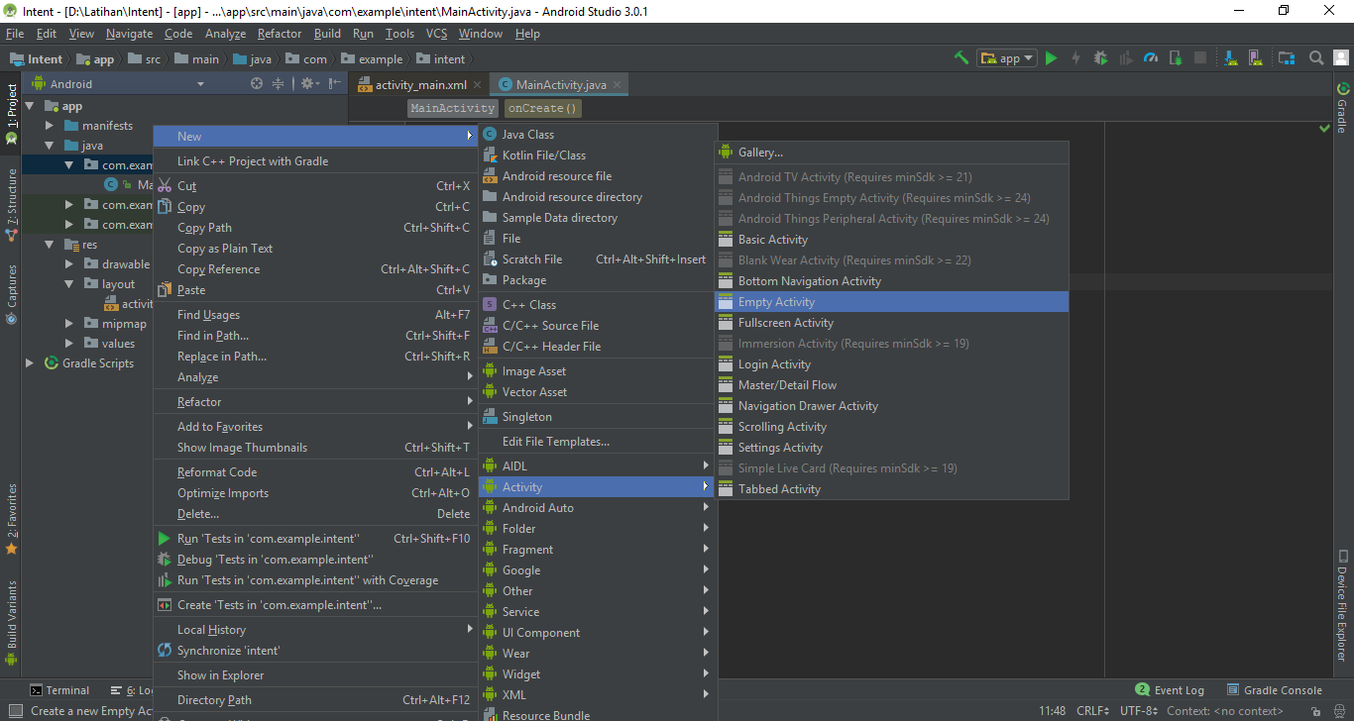
Task: Toggle the Structure tool window button
Action: pyautogui.click(x=12, y=206)
